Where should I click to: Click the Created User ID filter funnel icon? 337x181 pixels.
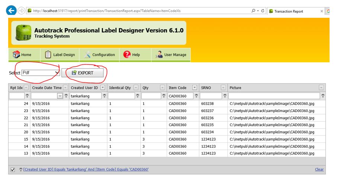click(105, 96)
